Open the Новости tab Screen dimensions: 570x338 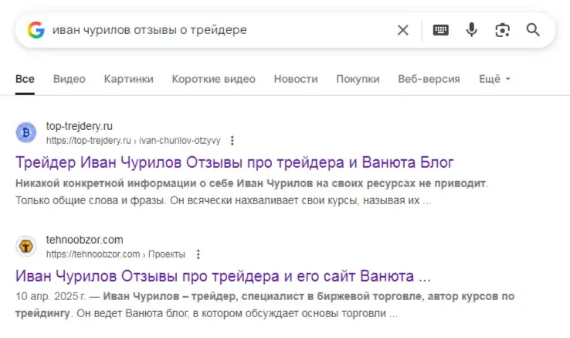coord(296,79)
